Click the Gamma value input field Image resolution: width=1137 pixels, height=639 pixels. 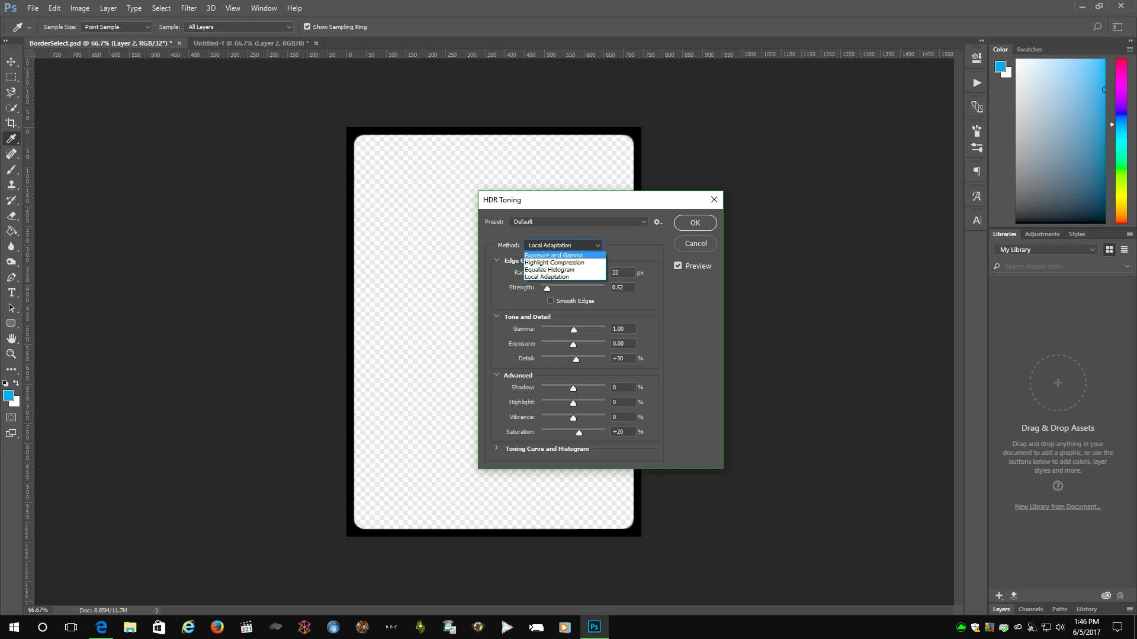click(622, 329)
